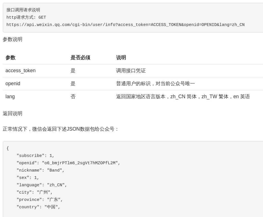Click the api.weixin.qq.com request URL text
This screenshot has height=217, width=263.
point(126,25)
